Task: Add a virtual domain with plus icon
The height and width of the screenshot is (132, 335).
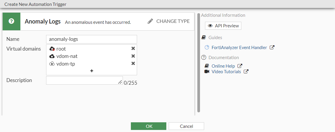Action: click(92, 71)
